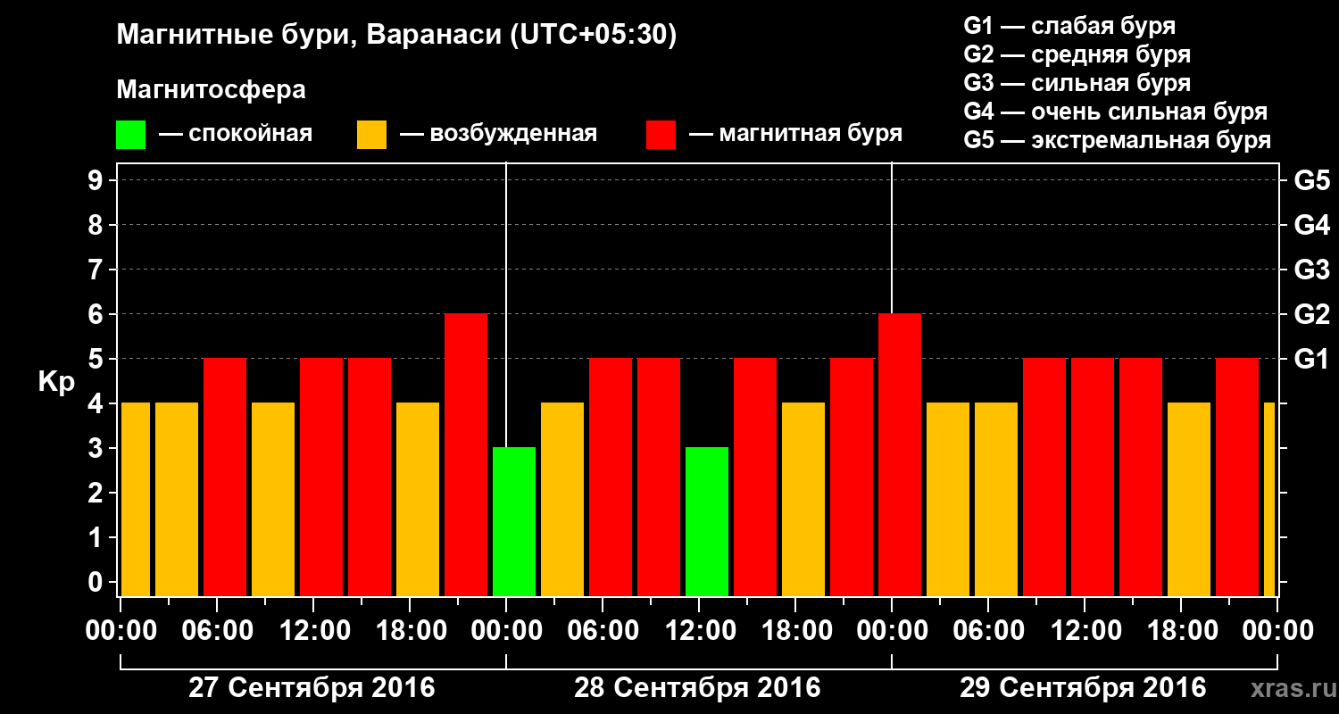Click the '28 Сентября 2016' date label
1339x714 pixels.
[697, 688]
